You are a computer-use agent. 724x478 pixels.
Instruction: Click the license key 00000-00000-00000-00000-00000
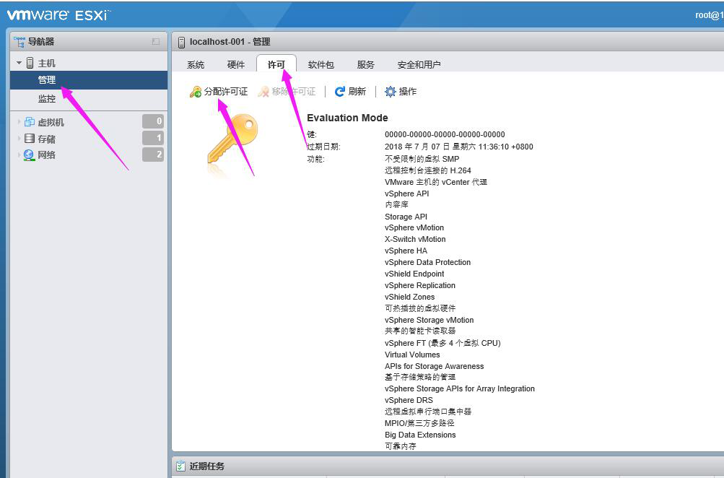445,134
